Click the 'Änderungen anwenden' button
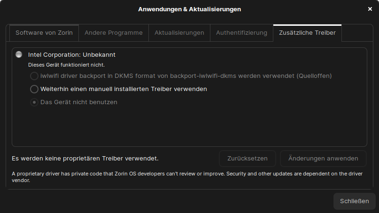The image size is (379, 213). pos(323,159)
